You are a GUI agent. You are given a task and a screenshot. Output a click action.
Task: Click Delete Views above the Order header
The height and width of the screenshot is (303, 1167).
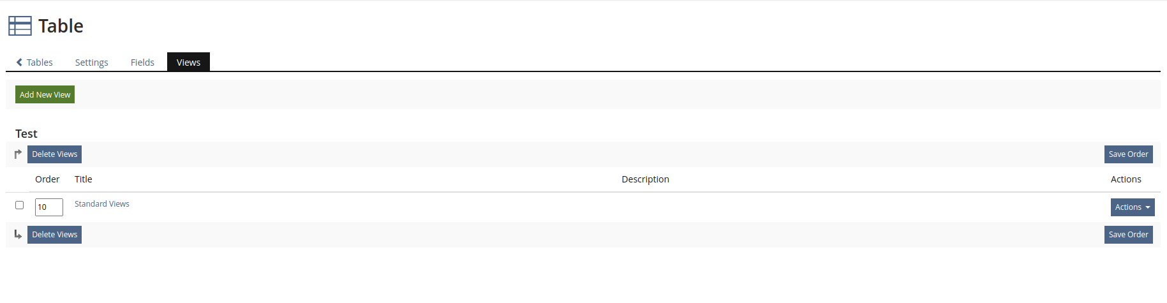54,154
